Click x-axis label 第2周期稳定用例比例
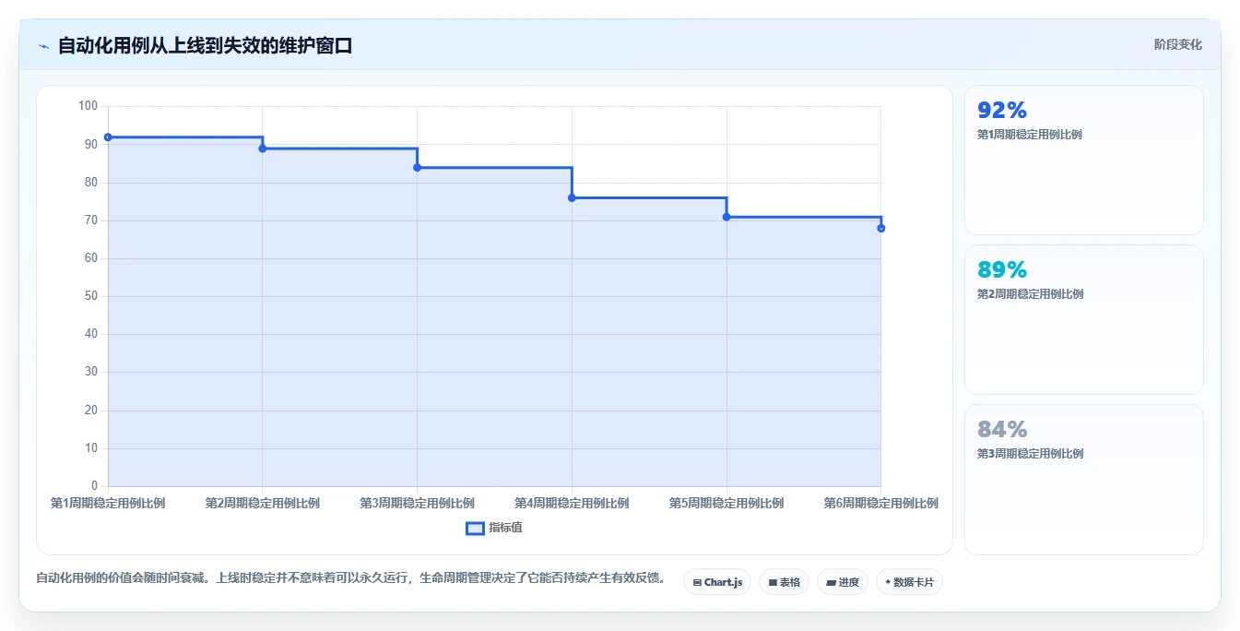The width and height of the screenshot is (1240, 631). 263,503
